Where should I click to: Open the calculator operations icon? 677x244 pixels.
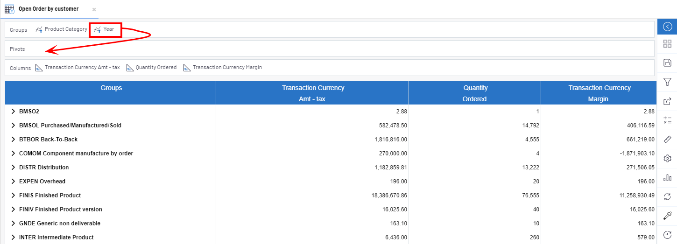667,120
